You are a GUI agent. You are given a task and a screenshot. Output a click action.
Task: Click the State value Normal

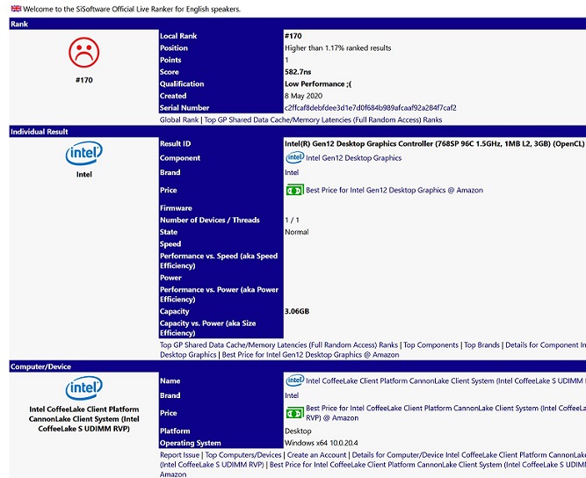point(297,232)
